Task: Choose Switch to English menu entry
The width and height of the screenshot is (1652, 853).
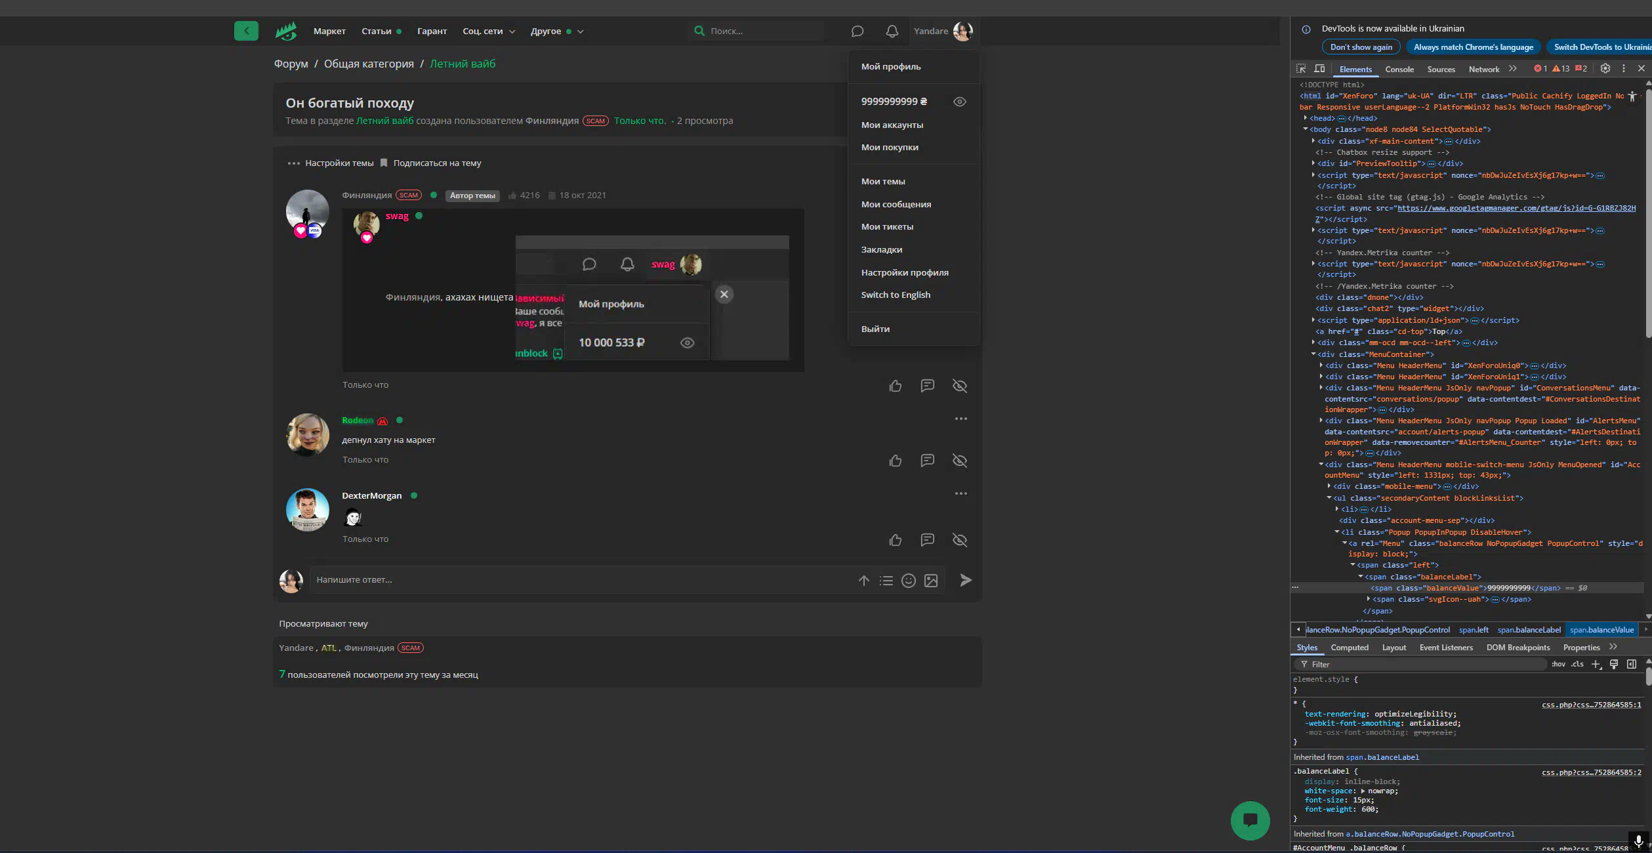Action: [896, 295]
